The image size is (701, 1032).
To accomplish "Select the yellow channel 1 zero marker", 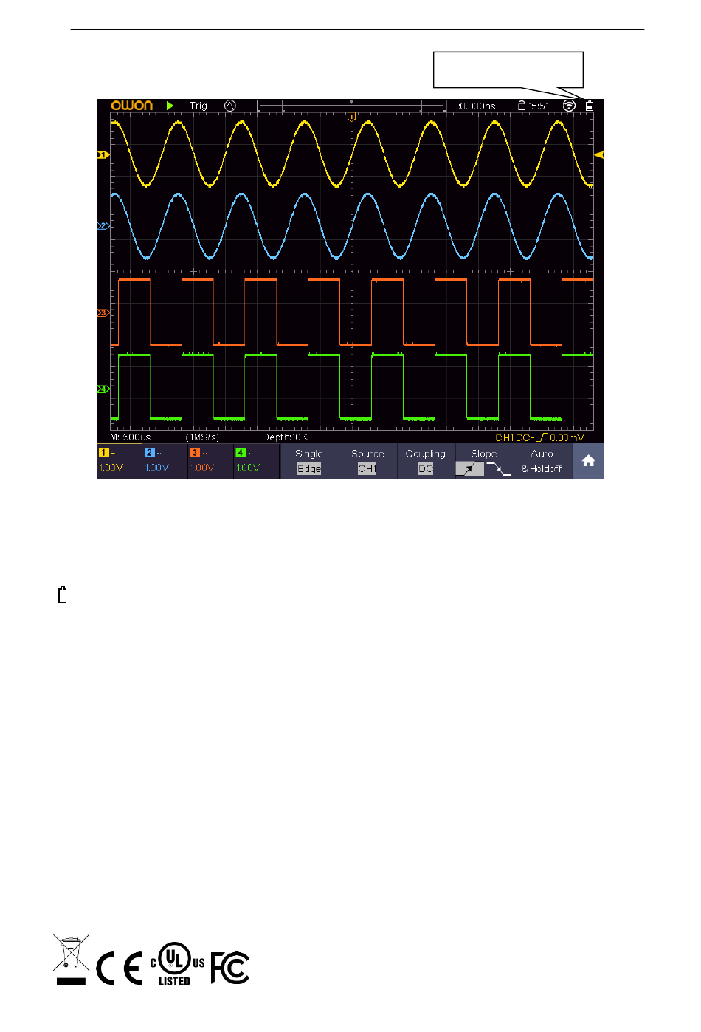I will tap(103, 155).
